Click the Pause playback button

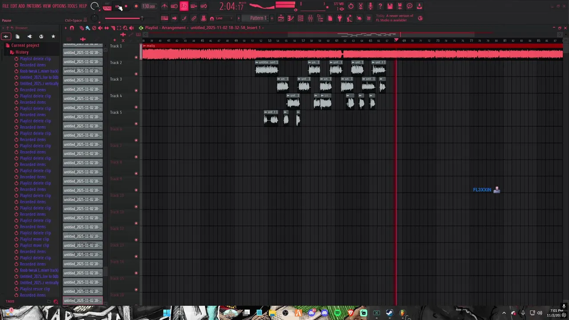[117, 6]
